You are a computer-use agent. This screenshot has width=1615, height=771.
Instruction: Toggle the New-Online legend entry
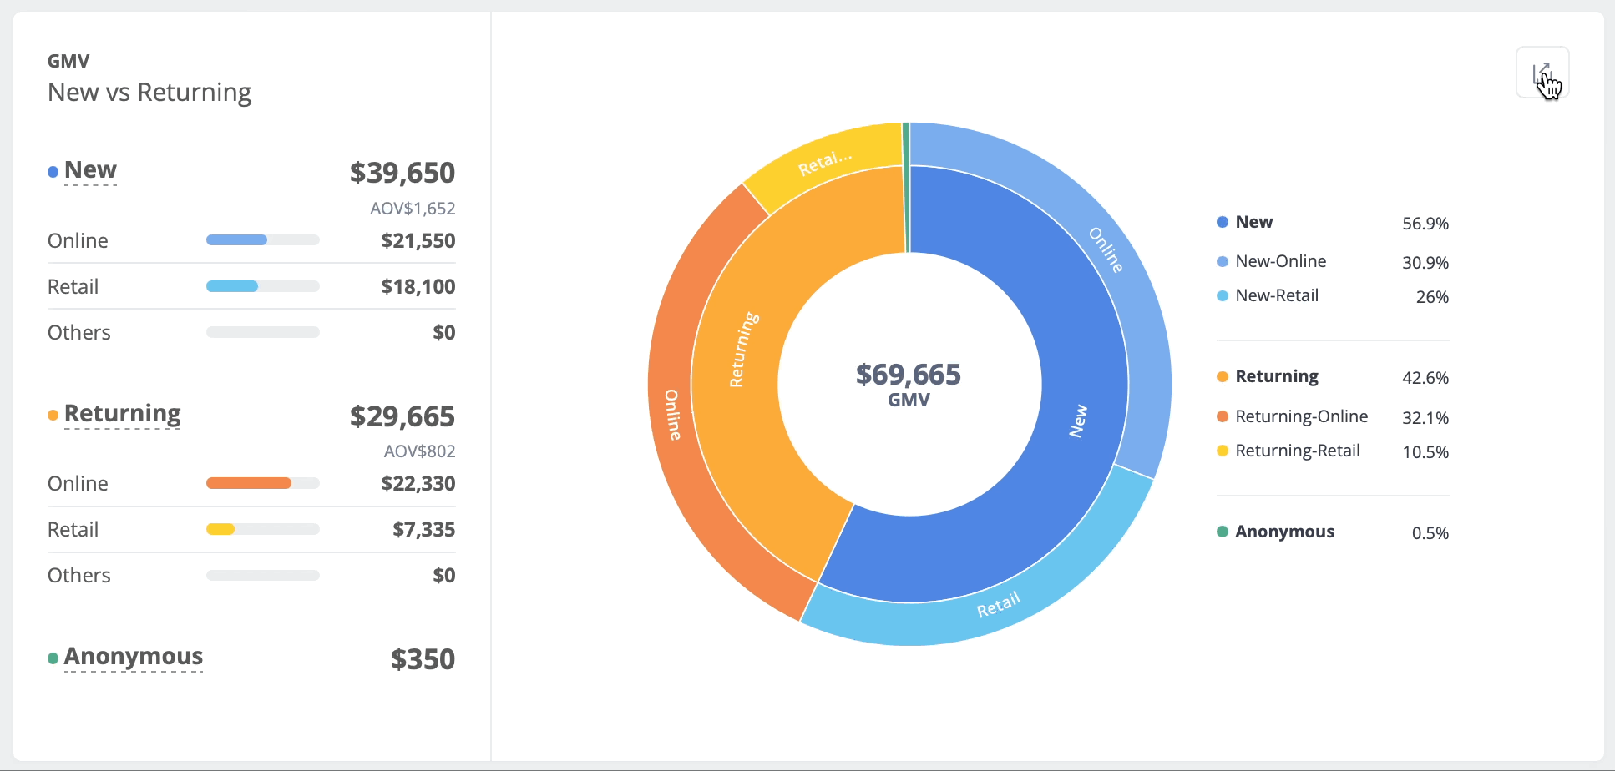coord(1280,261)
